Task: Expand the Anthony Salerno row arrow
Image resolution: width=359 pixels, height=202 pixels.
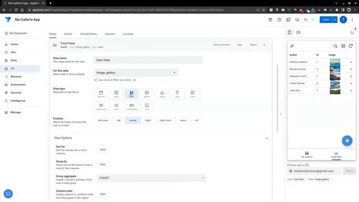Action: click(x=351, y=62)
